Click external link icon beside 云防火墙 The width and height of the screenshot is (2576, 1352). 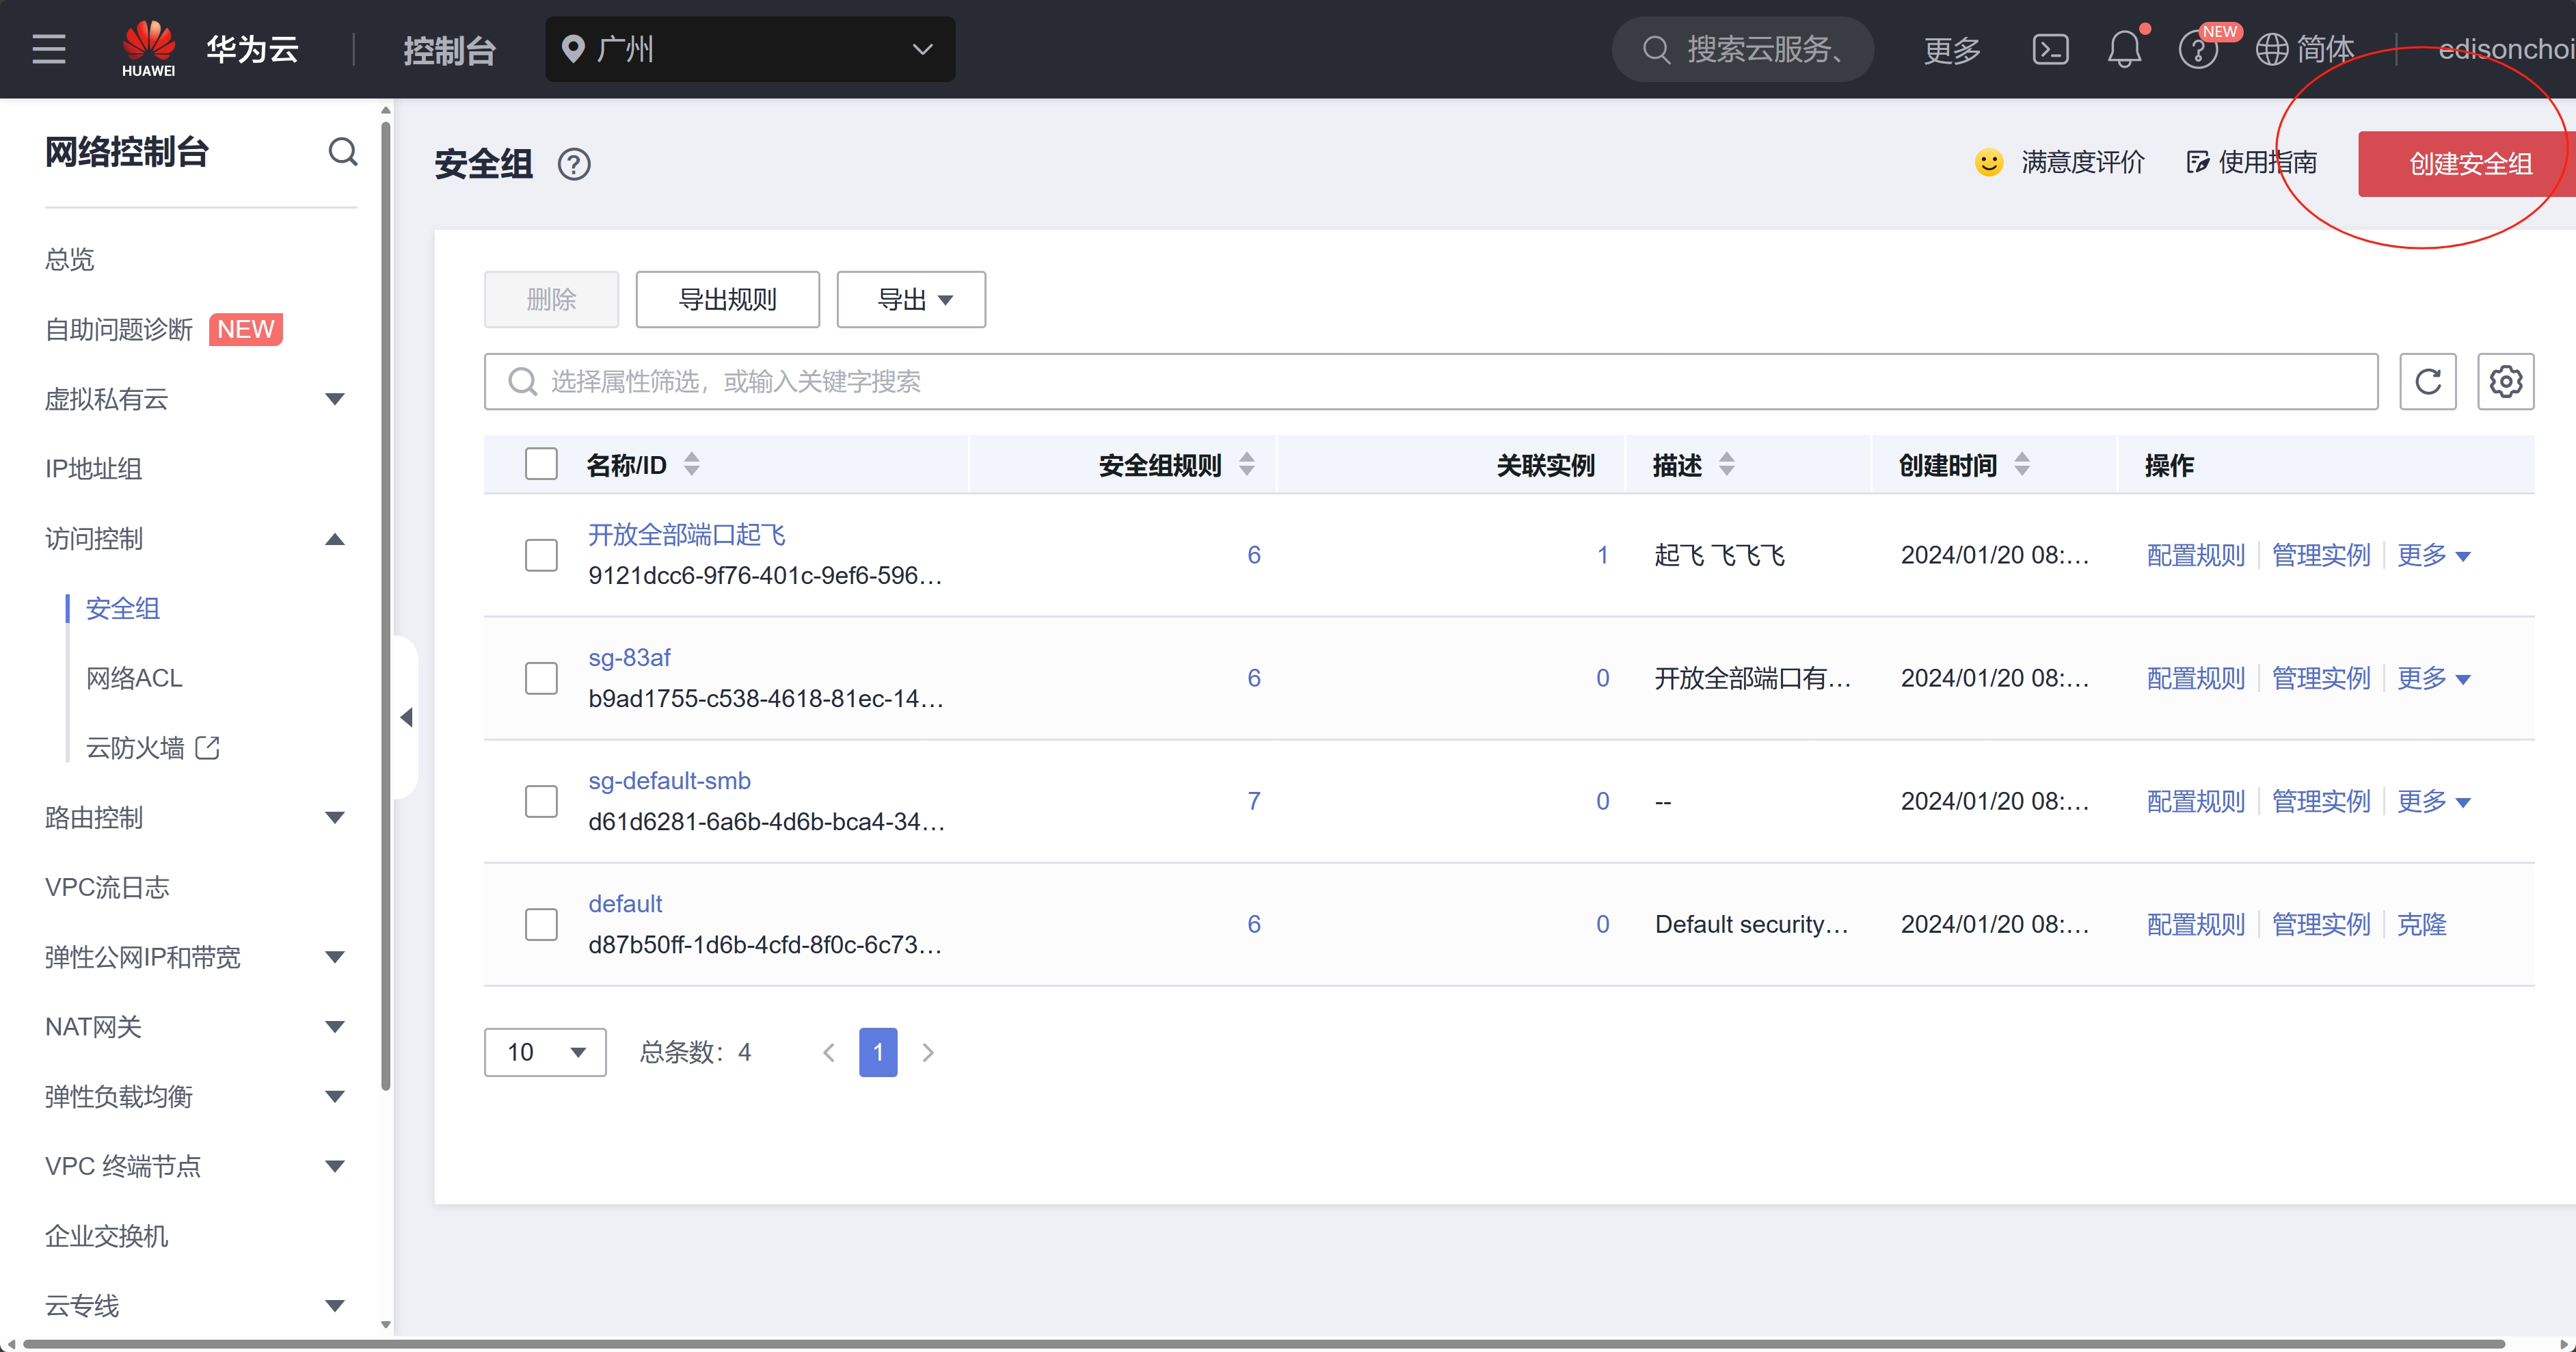click(x=207, y=747)
